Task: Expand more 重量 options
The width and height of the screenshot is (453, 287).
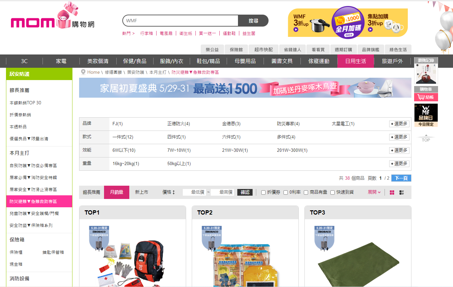Action: (399, 164)
